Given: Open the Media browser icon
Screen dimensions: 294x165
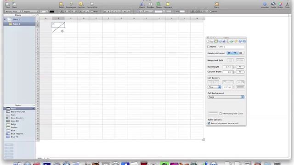Looking at the screenshot, I should point(273,5).
